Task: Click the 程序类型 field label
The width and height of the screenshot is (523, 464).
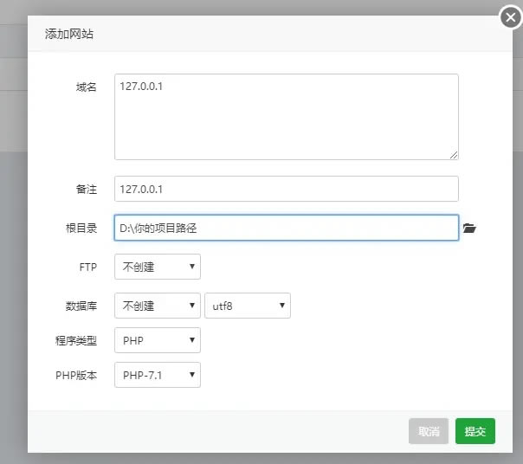Action: [76, 340]
